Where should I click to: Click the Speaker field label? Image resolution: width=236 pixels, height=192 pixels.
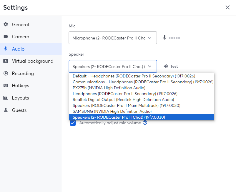pyautogui.click(x=76, y=54)
